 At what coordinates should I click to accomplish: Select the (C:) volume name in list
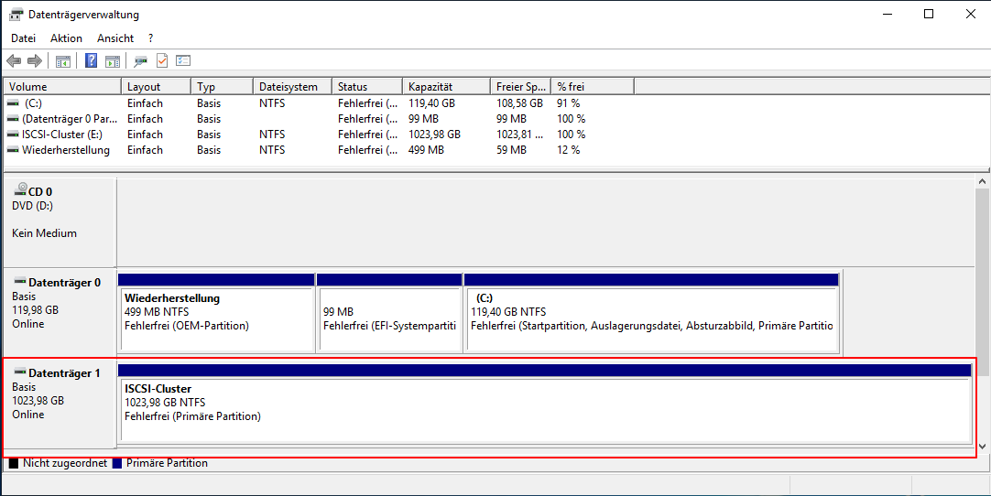33,103
